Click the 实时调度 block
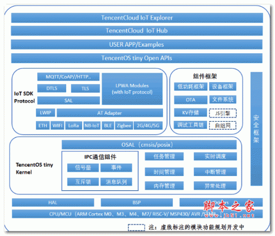The image size is (275, 236). pyautogui.click(x=215, y=156)
